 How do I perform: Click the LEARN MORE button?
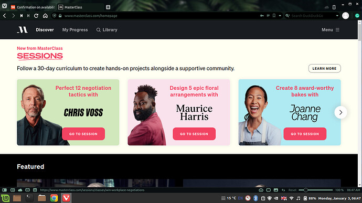point(324,68)
